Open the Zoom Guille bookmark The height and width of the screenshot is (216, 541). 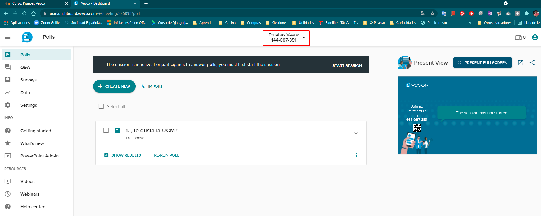(x=47, y=23)
